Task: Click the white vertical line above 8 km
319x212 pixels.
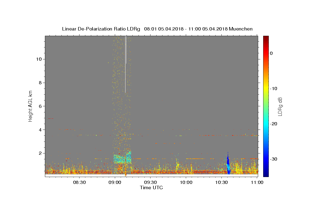Action: tap(125, 64)
